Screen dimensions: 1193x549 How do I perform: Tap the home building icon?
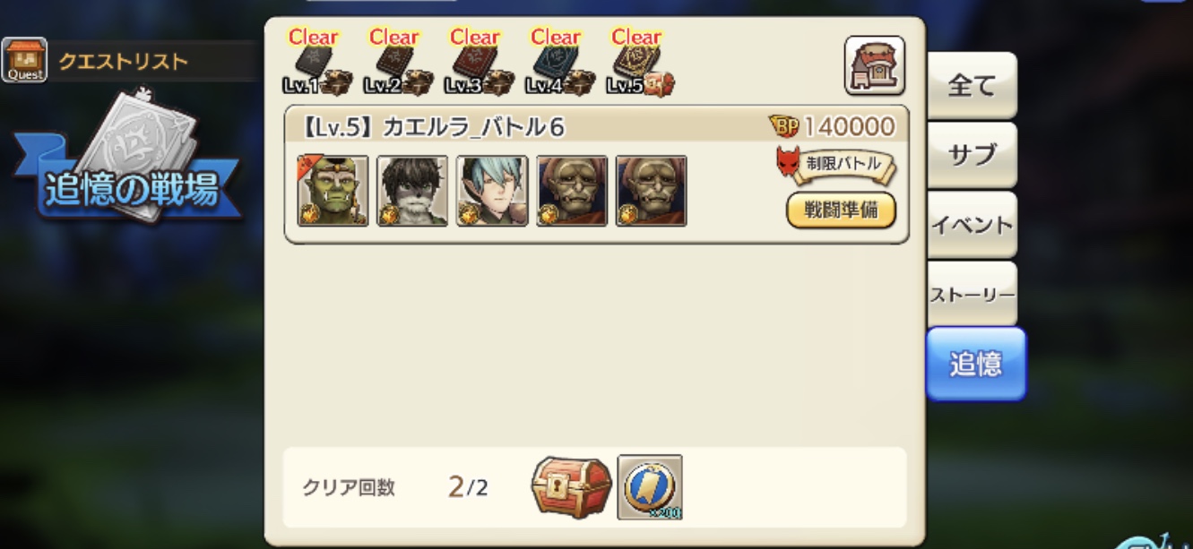coord(875,65)
